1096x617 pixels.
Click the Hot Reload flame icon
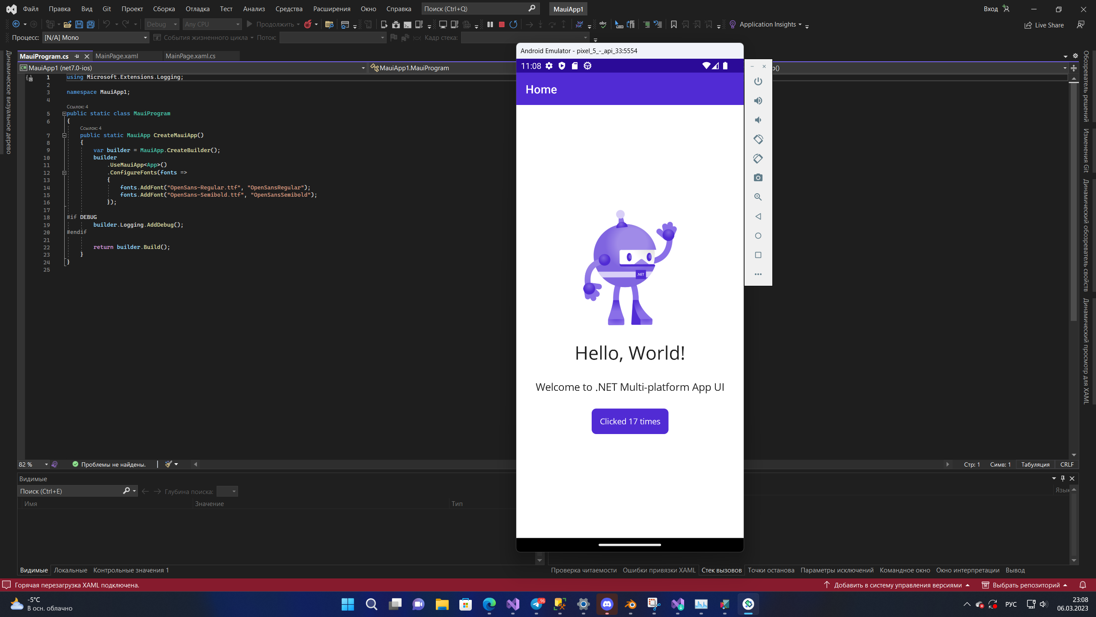308,24
